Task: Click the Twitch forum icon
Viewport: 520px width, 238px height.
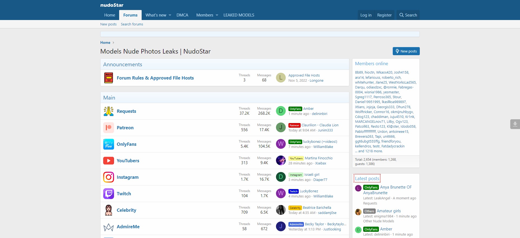Action: tap(109, 194)
